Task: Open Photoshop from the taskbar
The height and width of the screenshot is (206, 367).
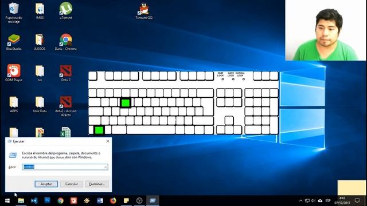Action: [x=47, y=201]
